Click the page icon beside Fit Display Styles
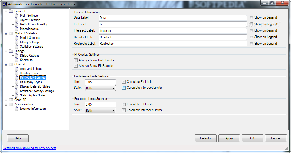The image size is (291, 153). [x=16, y=82]
